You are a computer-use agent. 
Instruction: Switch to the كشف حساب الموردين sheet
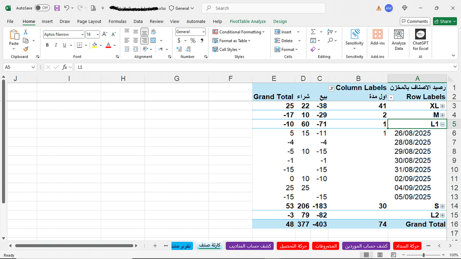point(366,246)
